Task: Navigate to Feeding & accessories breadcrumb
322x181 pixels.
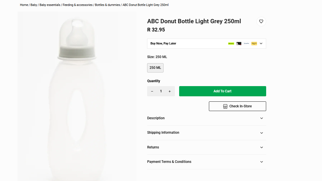Action: pos(77,5)
